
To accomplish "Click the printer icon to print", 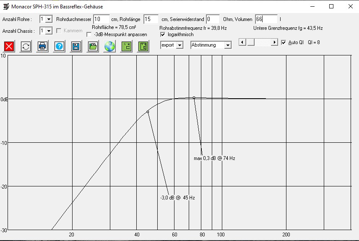I will click(42, 46).
